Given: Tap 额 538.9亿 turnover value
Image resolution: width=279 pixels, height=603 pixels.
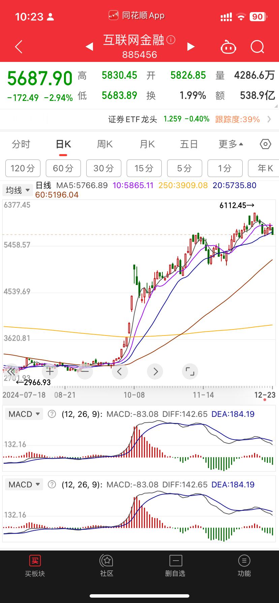Looking at the screenshot, I should coord(245,96).
